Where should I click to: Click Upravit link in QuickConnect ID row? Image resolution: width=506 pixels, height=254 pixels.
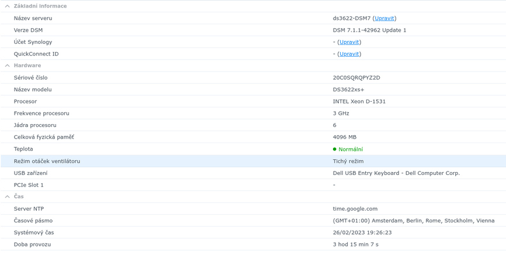click(349, 54)
